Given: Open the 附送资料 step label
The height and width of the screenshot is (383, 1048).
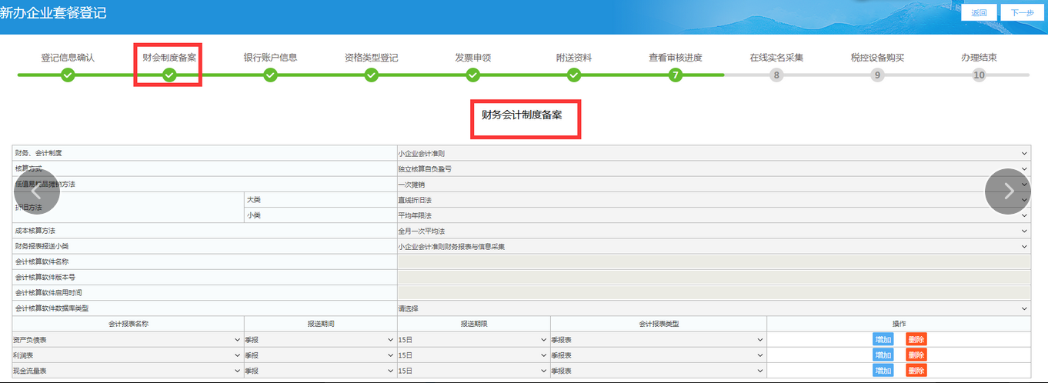Looking at the screenshot, I should pyautogui.click(x=574, y=58).
